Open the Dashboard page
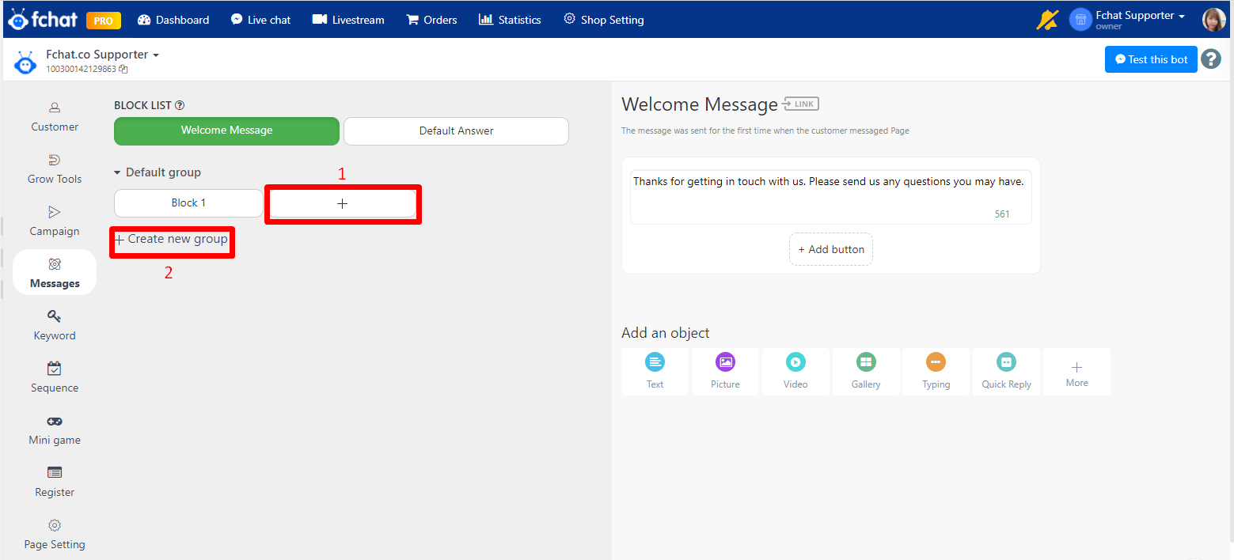1234x560 pixels. coord(173,20)
